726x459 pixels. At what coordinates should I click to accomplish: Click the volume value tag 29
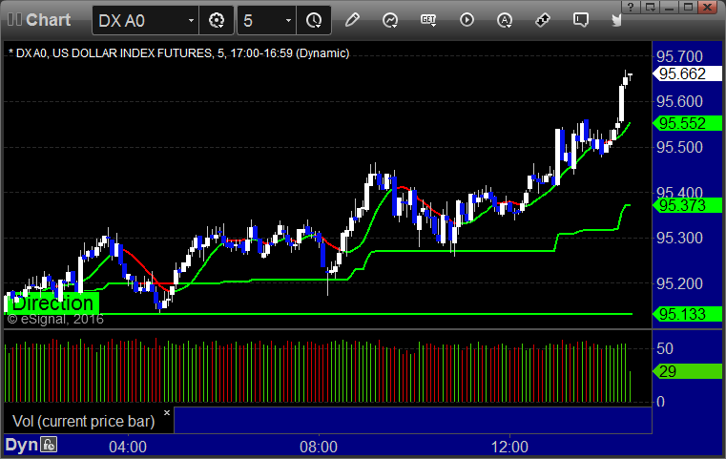(687, 371)
